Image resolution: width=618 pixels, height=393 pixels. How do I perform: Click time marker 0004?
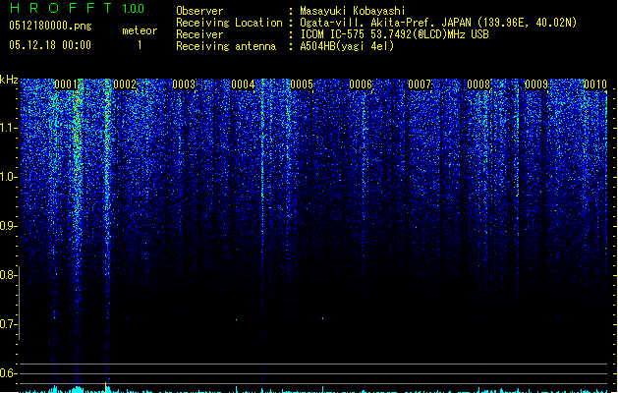click(243, 84)
